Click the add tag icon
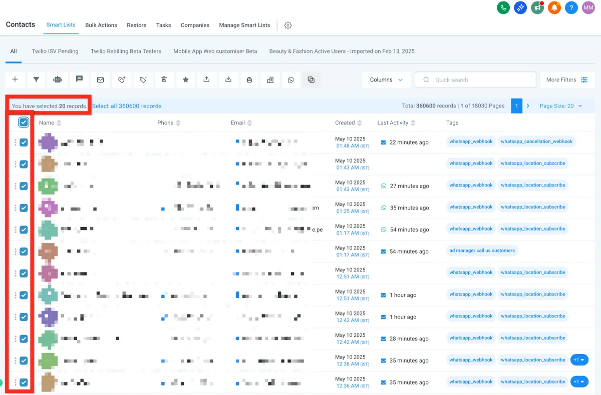The image size is (601, 395). [122, 79]
